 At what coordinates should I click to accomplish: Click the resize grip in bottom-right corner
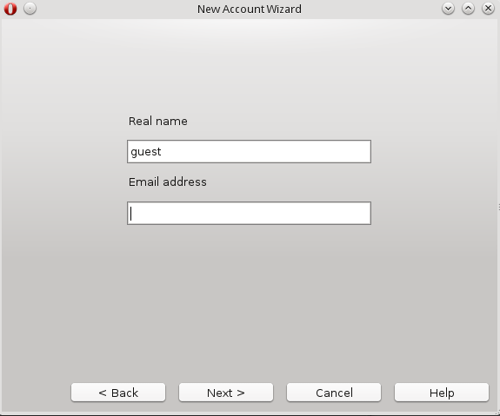coord(497,413)
